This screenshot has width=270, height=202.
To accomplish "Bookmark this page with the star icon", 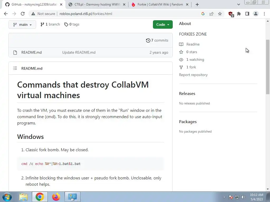I will (x=220, y=14).
